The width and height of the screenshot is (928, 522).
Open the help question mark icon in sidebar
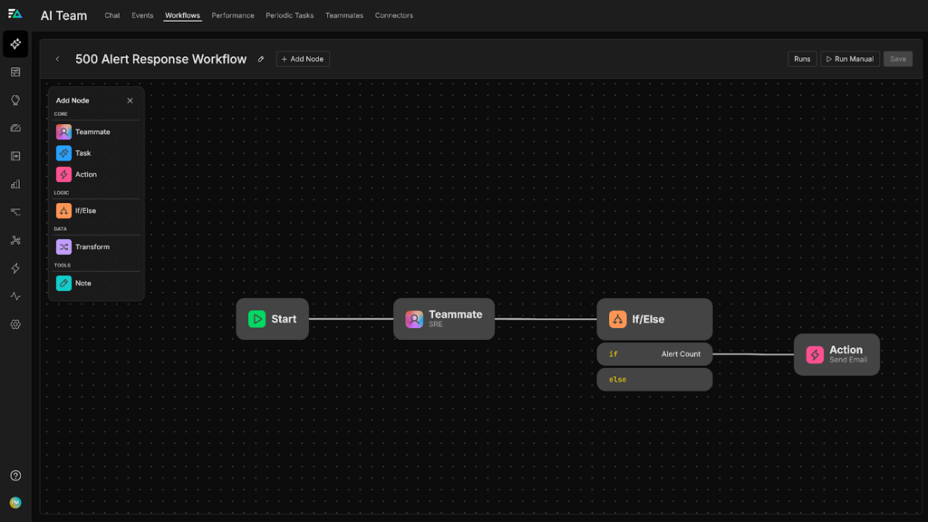point(15,476)
